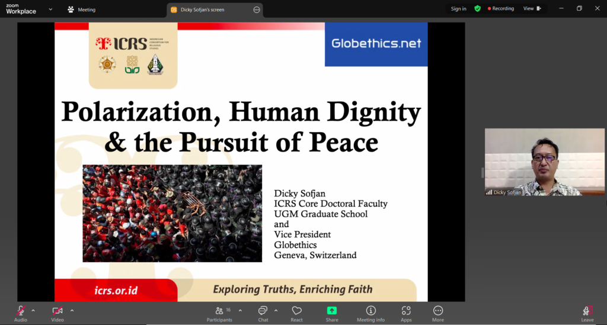607x325 pixels.
Task: Unmute the microphone Audio button
Action: [x=21, y=313]
